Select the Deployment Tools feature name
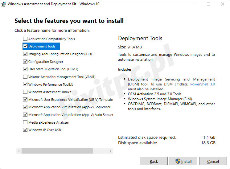Screen dimensions: 230x169 tap(42, 46)
